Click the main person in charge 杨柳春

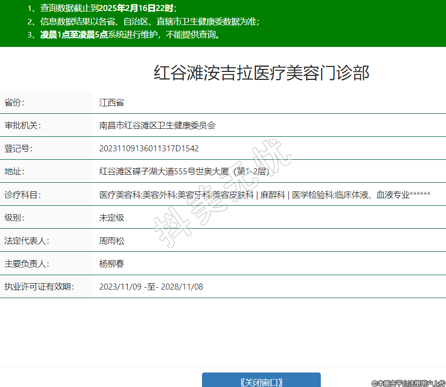point(112,264)
